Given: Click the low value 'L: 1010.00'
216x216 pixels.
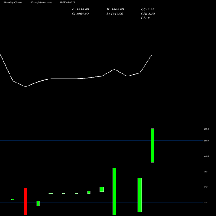Looking at the screenshot, I should (x=115, y=14).
